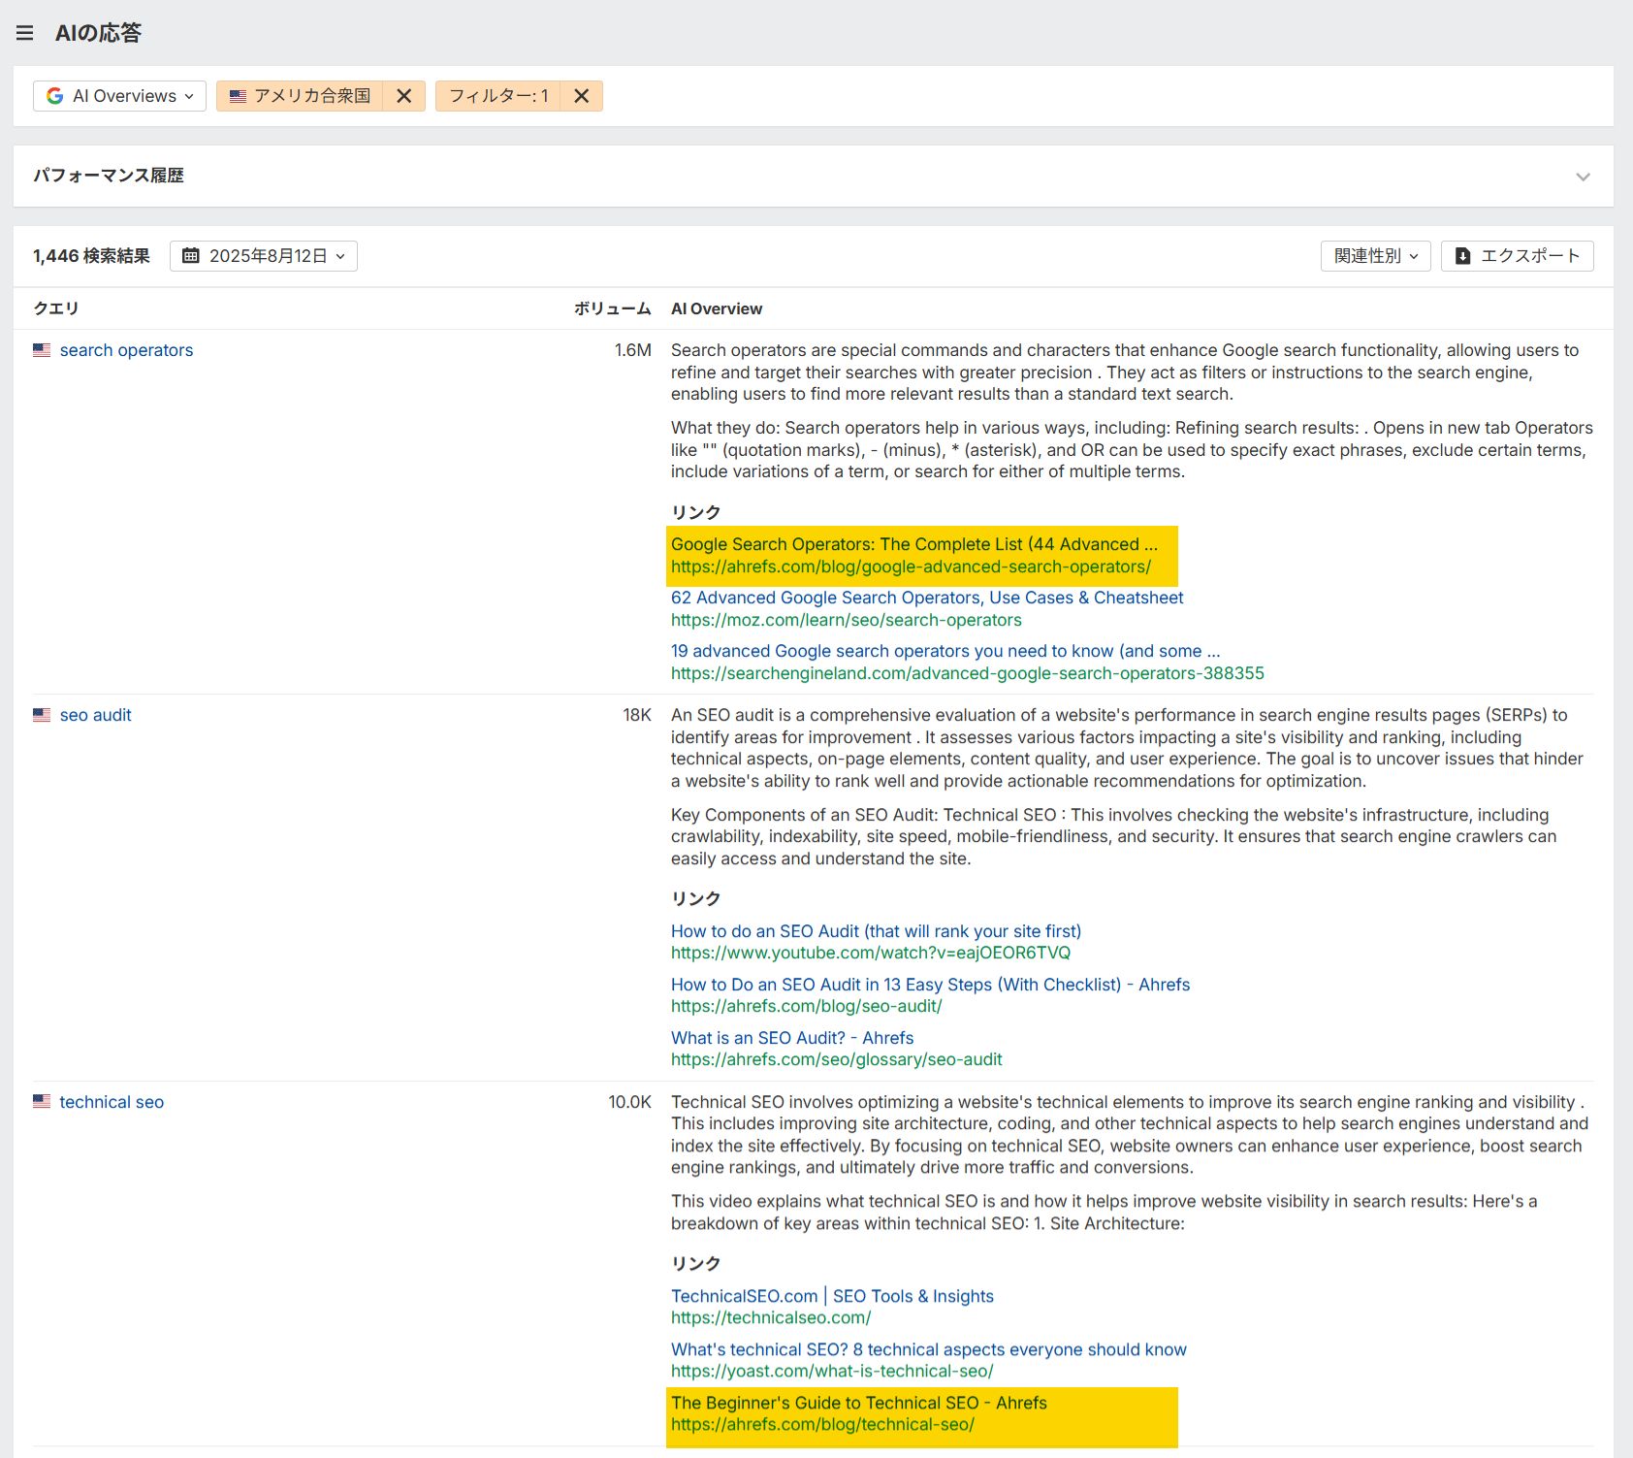Image resolution: width=1633 pixels, height=1458 pixels.
Task: Click the US flag next to "seo audit"
Action: click(41, 715)
